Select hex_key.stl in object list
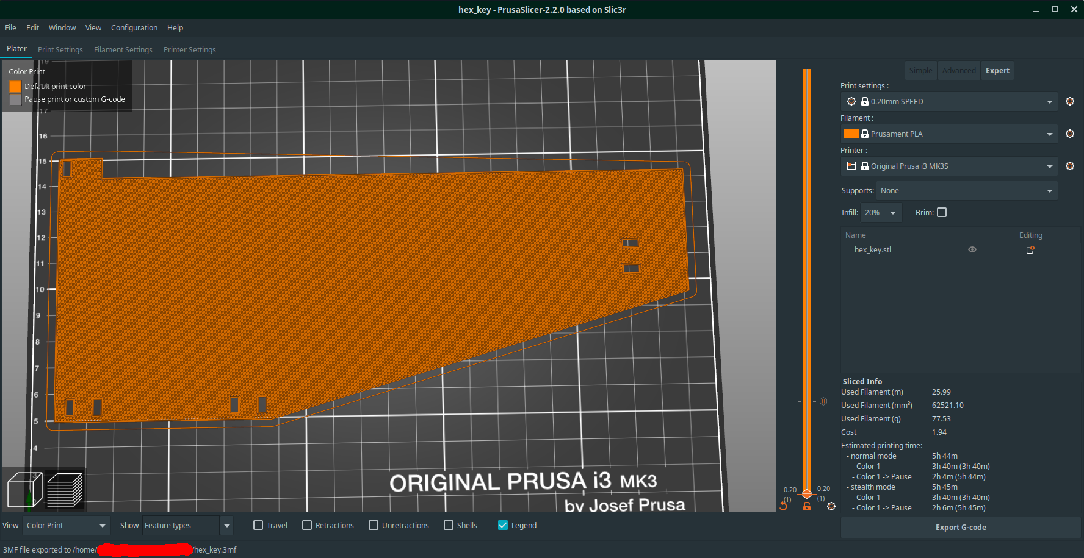1084x558 pixels. 873,250
